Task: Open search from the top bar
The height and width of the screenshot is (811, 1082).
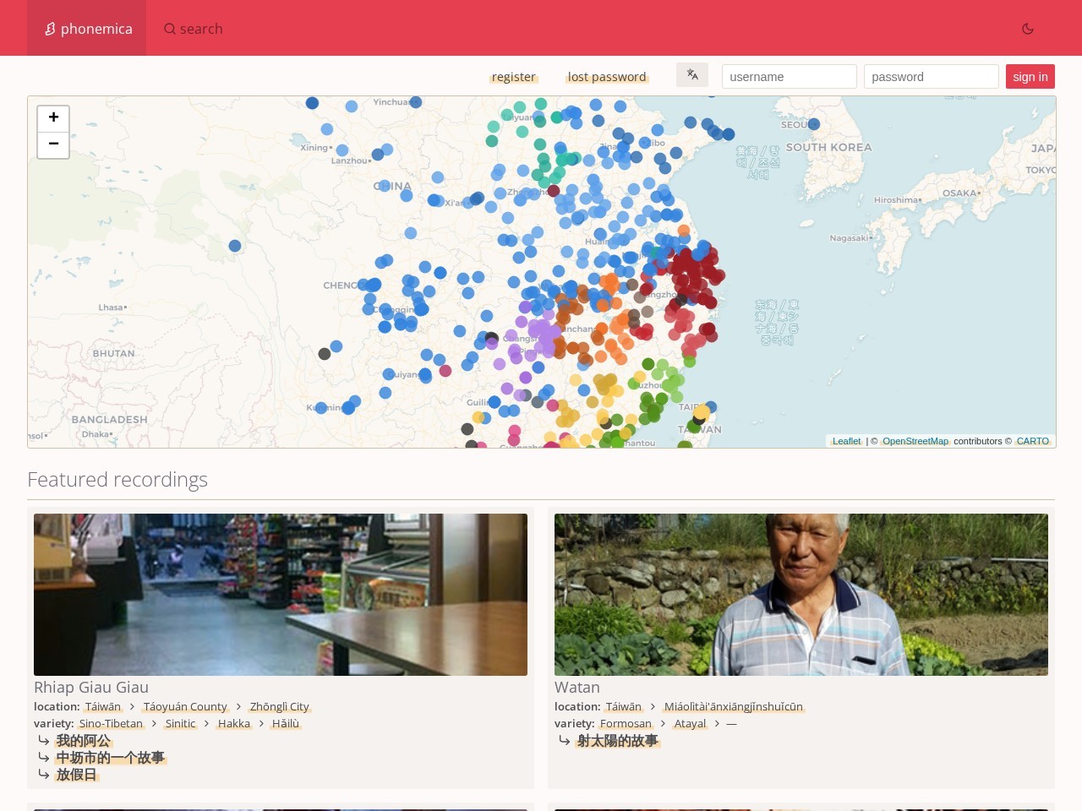Action: [194, 29]
